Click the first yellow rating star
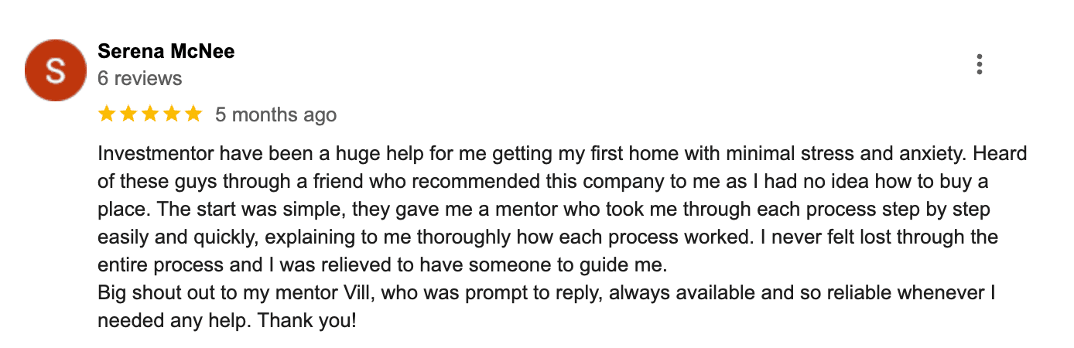Viewport: 1074px width, 348px height. (x=107, y=114)
